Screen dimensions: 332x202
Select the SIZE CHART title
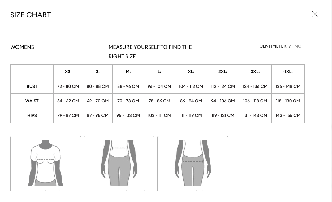[30, 15]
